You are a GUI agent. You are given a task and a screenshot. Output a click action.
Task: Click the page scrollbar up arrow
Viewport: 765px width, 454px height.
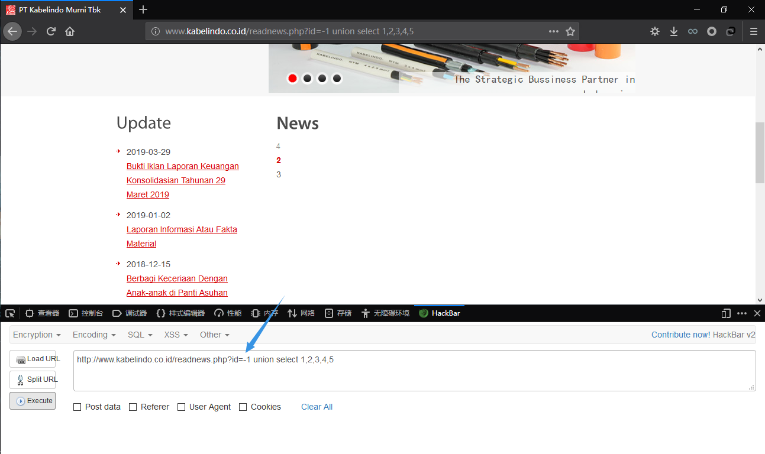pyautogui.click(x=760, y=48)
